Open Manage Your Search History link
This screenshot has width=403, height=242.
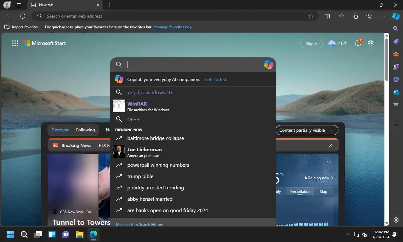139,224
